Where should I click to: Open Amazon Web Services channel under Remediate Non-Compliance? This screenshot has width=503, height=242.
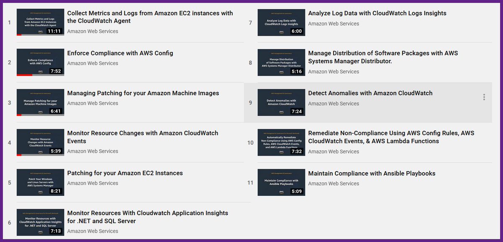click(334, 152)
